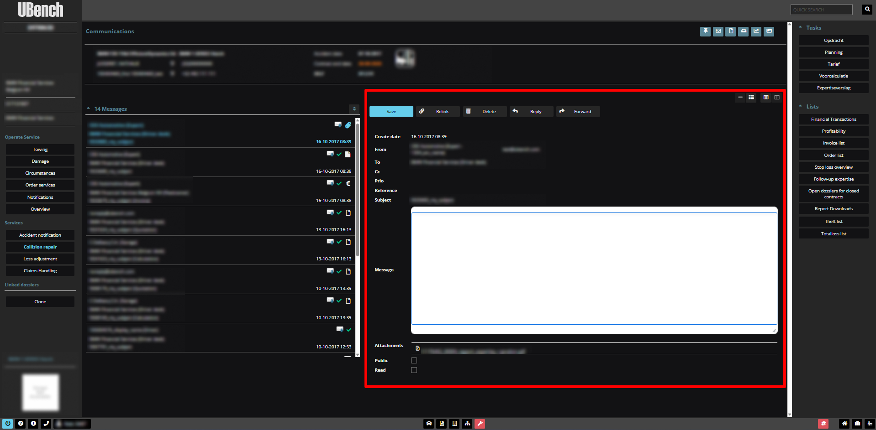The height and width of the screenshot is (430, 876).
Task: Click the red hashtag icon at bottom right
Action: coord(823,424)
